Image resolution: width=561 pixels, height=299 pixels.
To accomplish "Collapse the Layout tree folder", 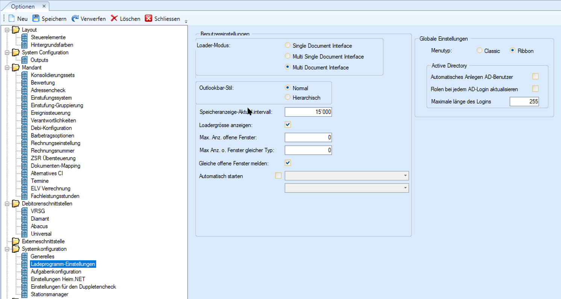I will pos(7,30).
